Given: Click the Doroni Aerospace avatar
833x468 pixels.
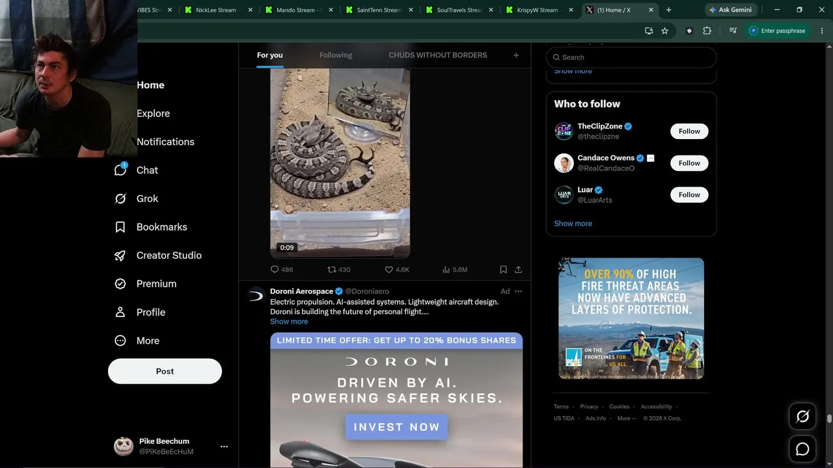Looking at the screenshot, I should pyautogui.click(x=256, y=296).
